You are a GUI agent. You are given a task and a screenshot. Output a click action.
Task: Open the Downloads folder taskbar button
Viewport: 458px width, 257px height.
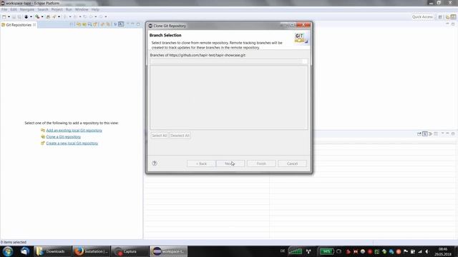pyautogui.click(x=52, y=251)
